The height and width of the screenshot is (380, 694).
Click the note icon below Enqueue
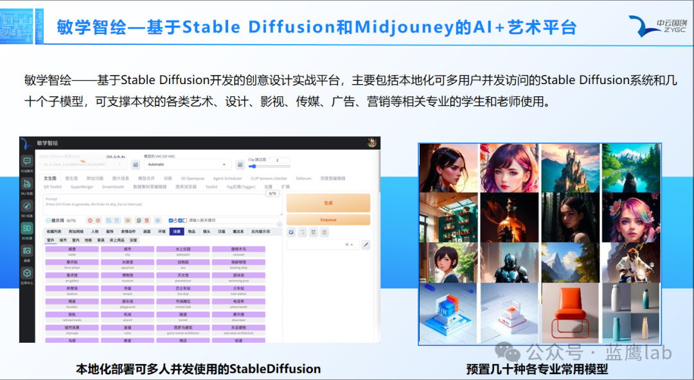(302, 232)
